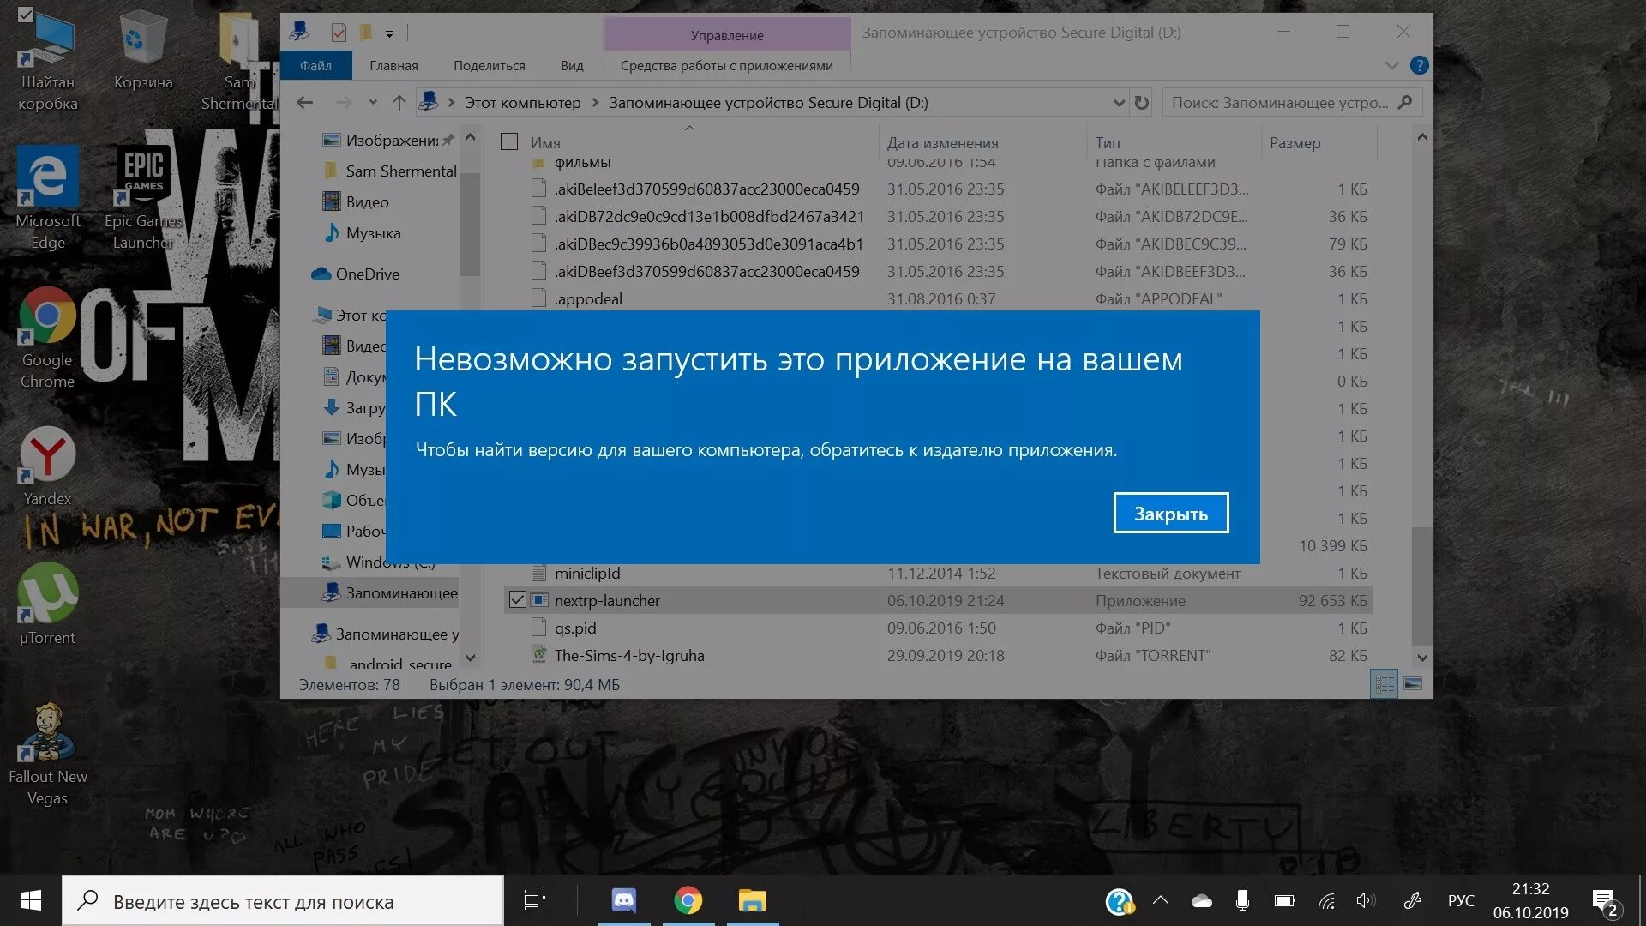Expand the address bar history dropdown
This screenshot has height=926, width=1646.
pyautogui.click(x=1119, y=103)
